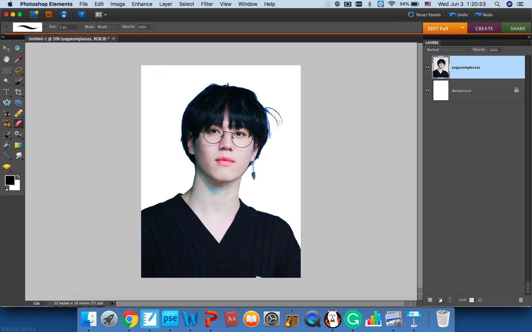This screenshot has height=332, width=532.
Task: Choose the Lasso tool
Action: 18,70
